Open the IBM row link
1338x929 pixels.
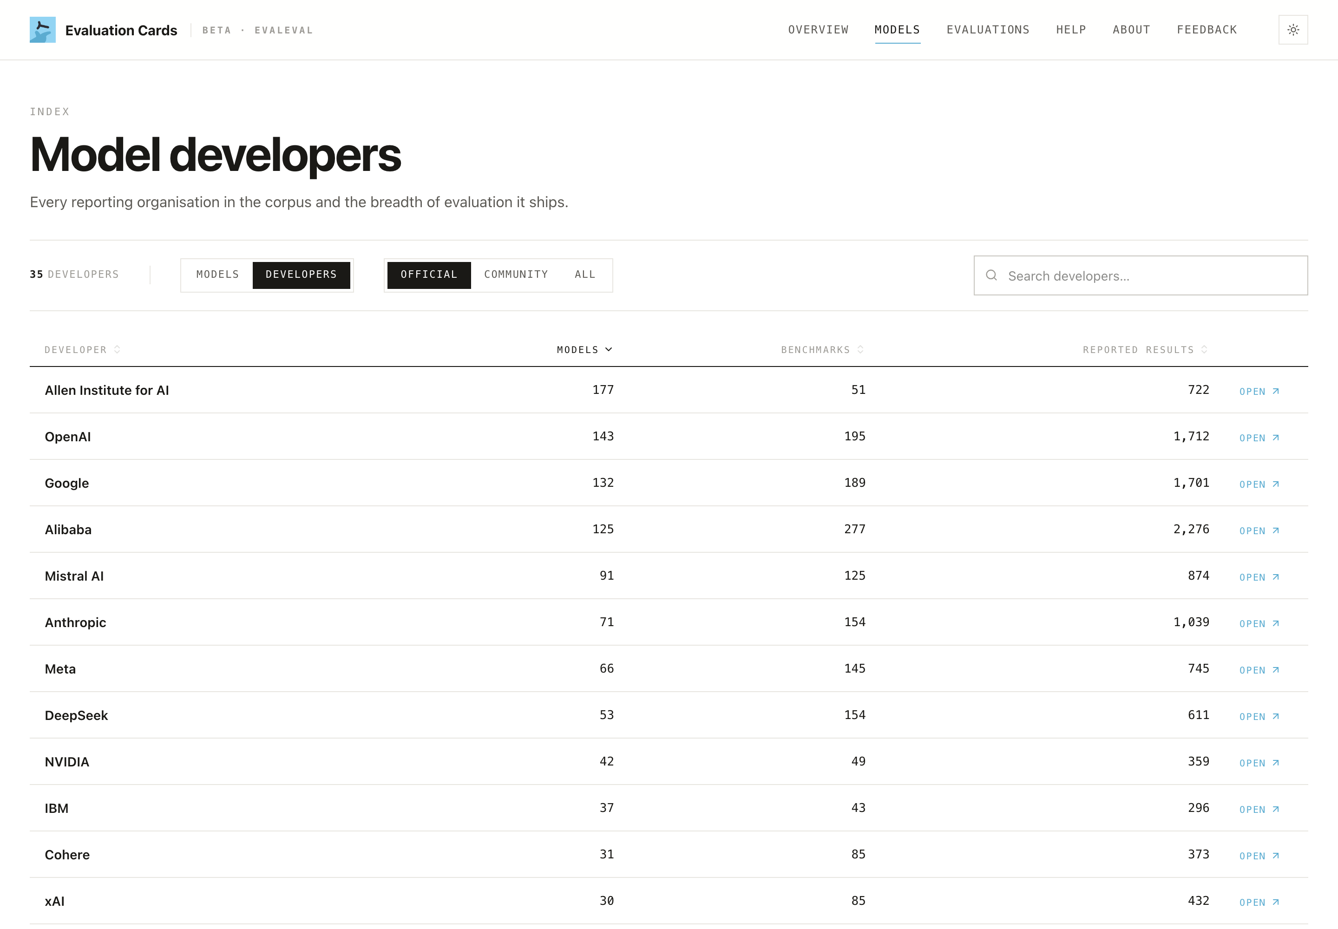coord(1259,810)
